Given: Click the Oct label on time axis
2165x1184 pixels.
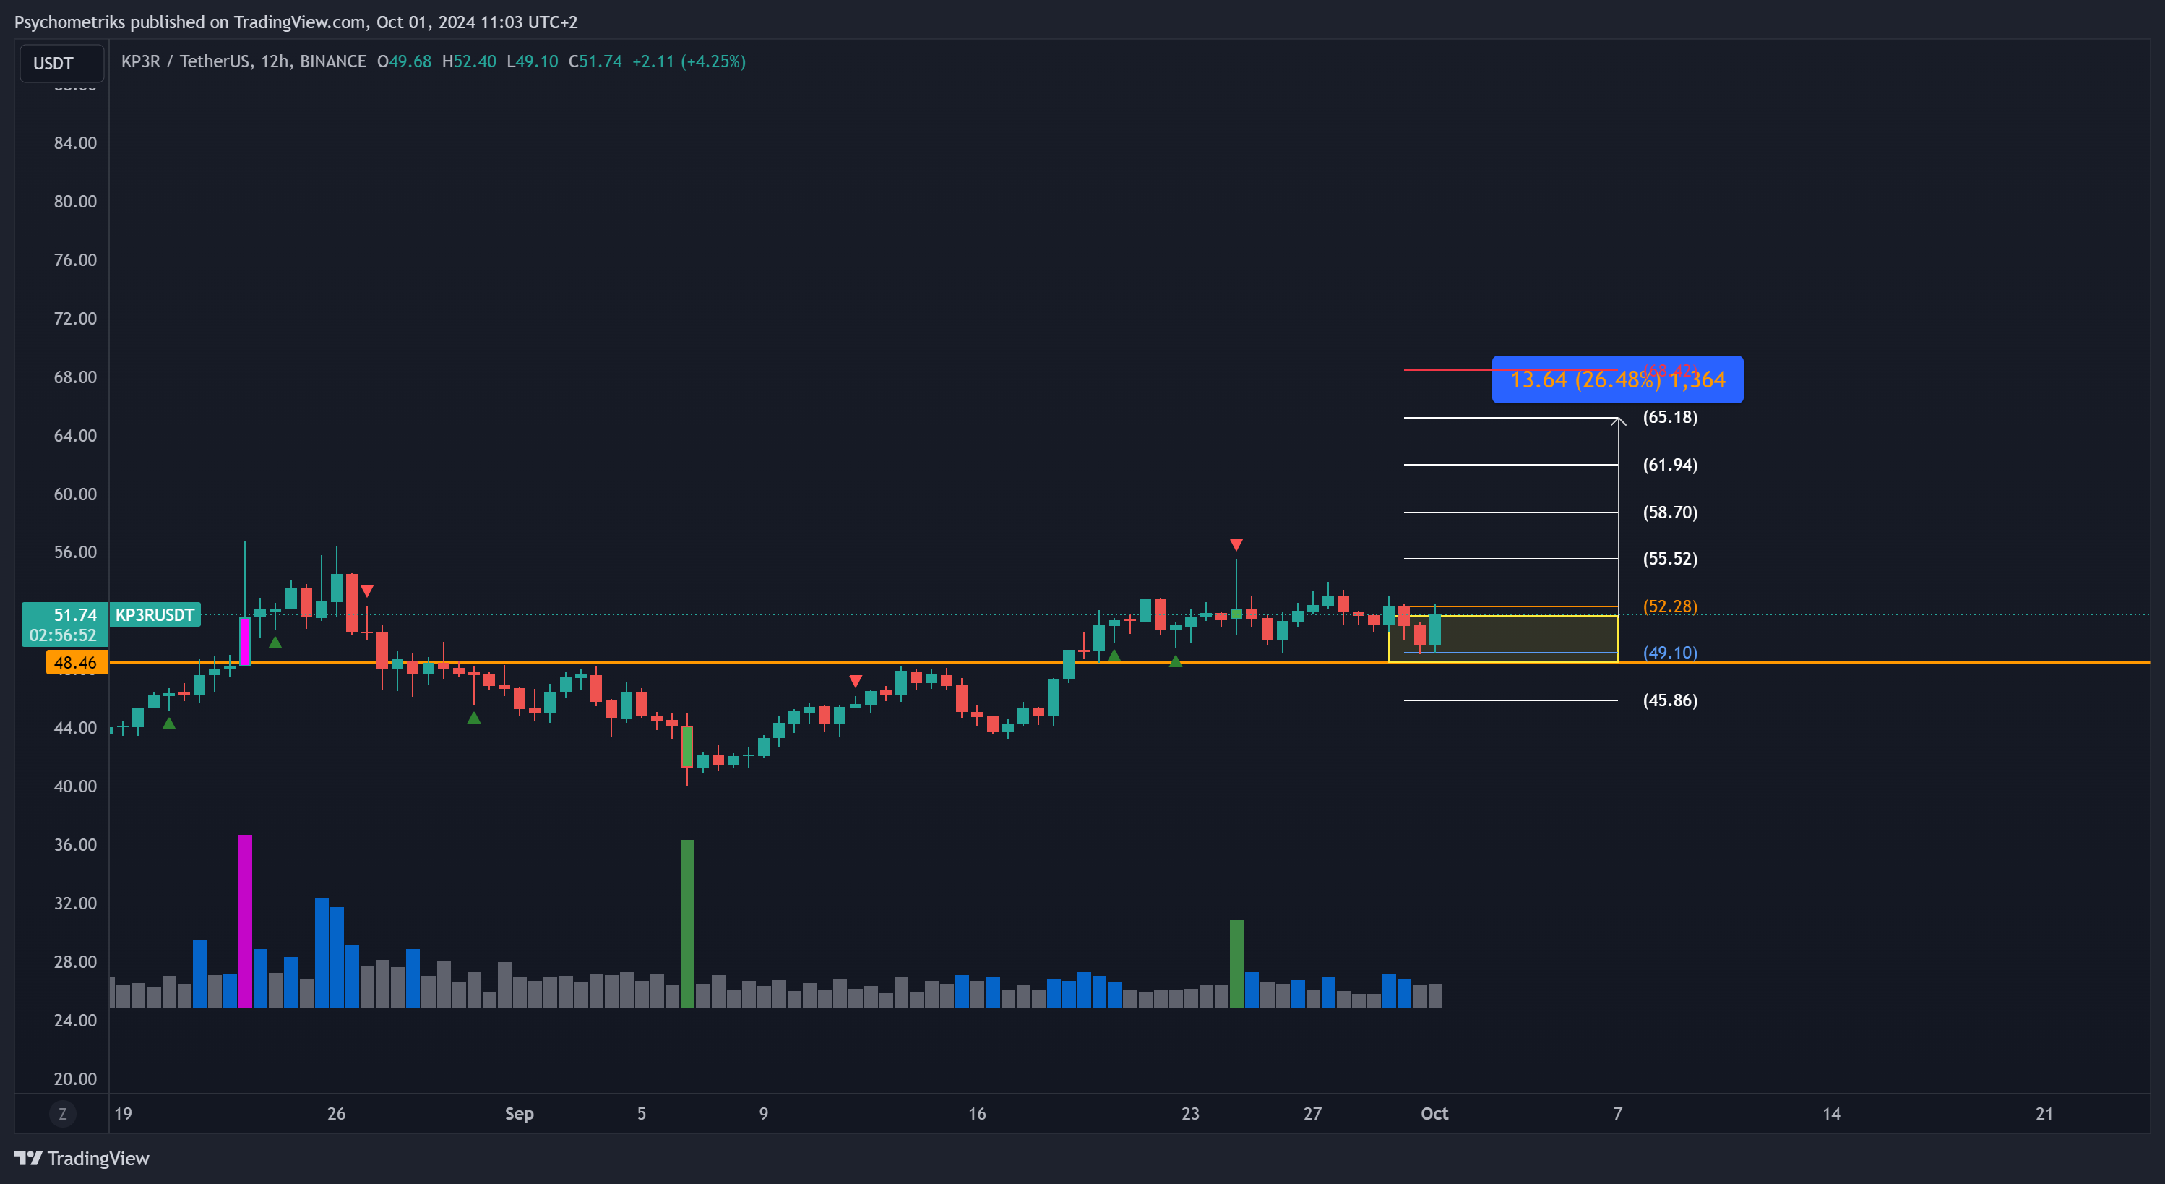Looking at the screenshot, I should tap(1434, 1113).
